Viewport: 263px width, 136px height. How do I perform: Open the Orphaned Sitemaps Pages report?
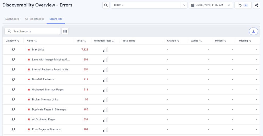[x=48, y=89]
